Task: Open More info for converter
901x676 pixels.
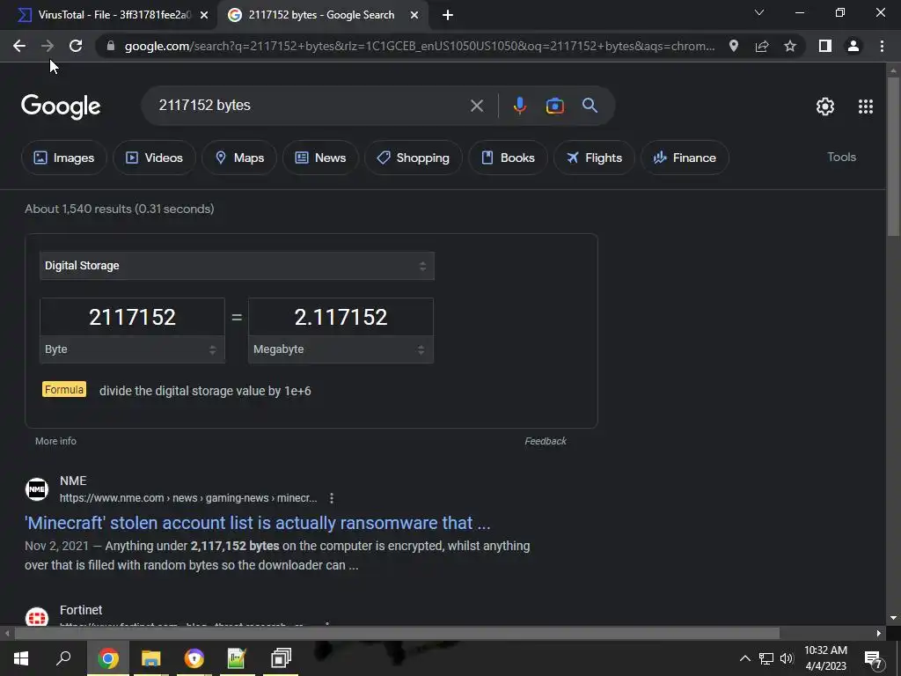Action: click(55, 441)
